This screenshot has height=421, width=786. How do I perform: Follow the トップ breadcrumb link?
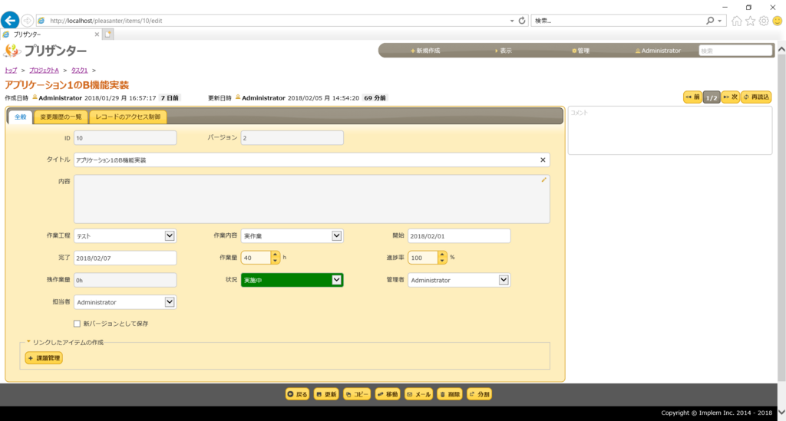(11, 70)
